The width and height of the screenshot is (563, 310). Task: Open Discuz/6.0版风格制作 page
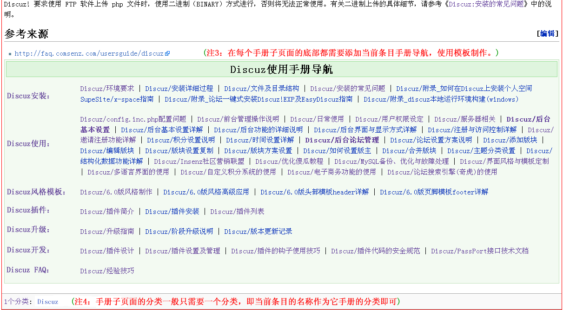coord(116,192)
